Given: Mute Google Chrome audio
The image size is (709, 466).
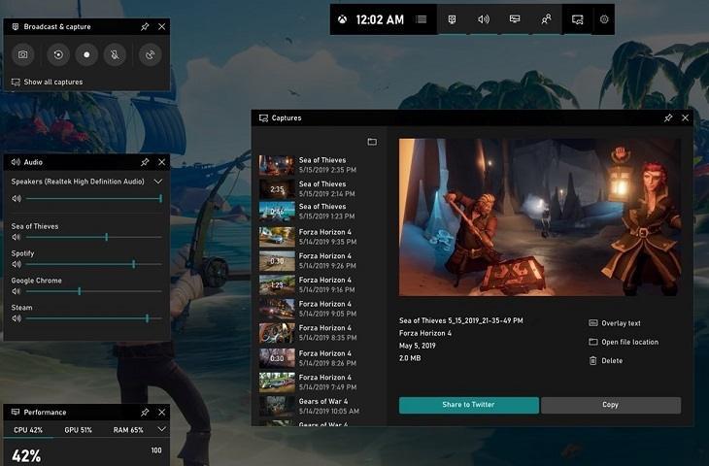Looking at the screenshot, I should click(x=17, y=291).
